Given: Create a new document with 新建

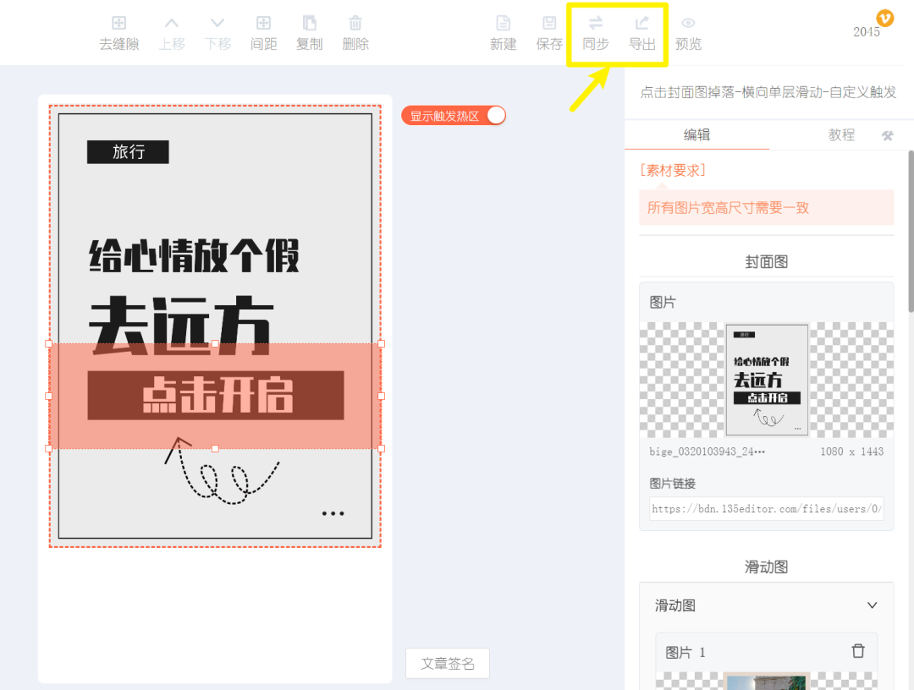Looking at the screenshot, I should point(503,33).
